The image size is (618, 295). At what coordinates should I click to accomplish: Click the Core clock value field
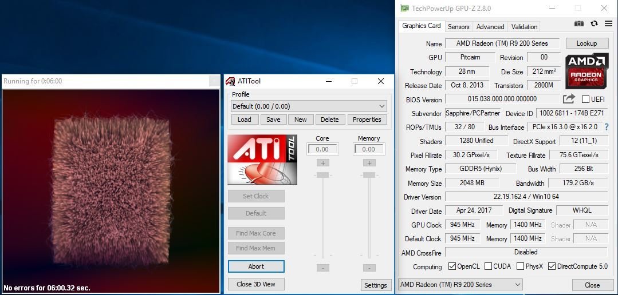click(x=322, y=149)
